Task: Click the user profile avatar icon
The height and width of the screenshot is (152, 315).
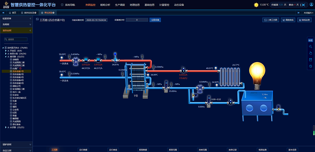Action: click(x=311, y=5)
